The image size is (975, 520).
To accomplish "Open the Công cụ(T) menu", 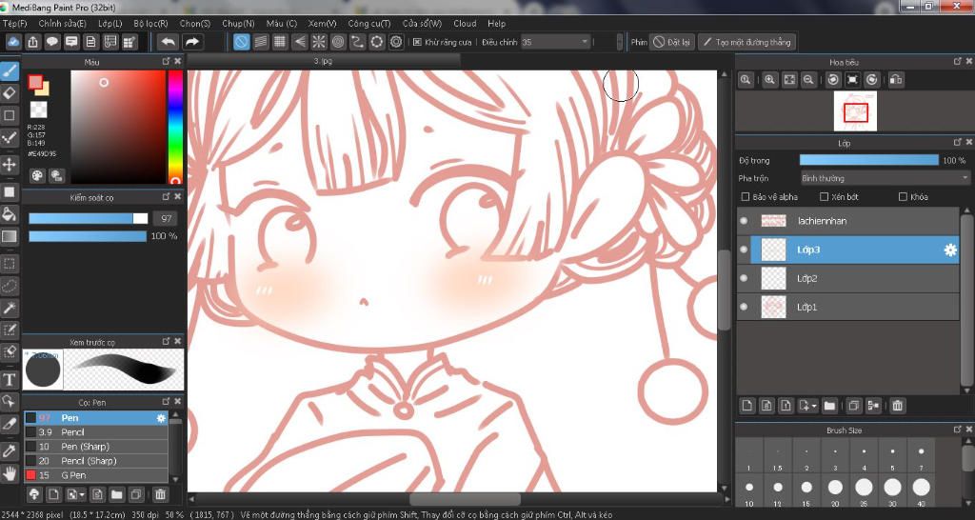I will (x=369, y=24).
